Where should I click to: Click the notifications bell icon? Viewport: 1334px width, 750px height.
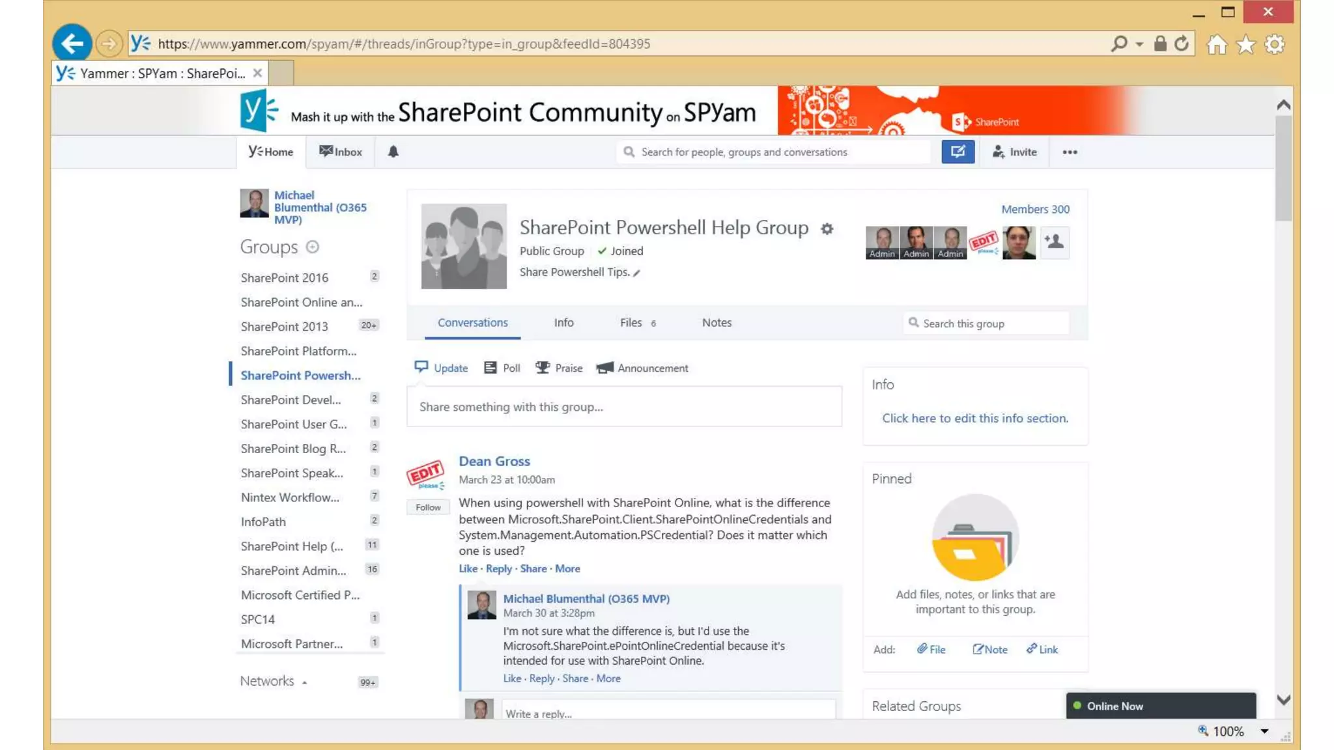[x=393, y=152]
